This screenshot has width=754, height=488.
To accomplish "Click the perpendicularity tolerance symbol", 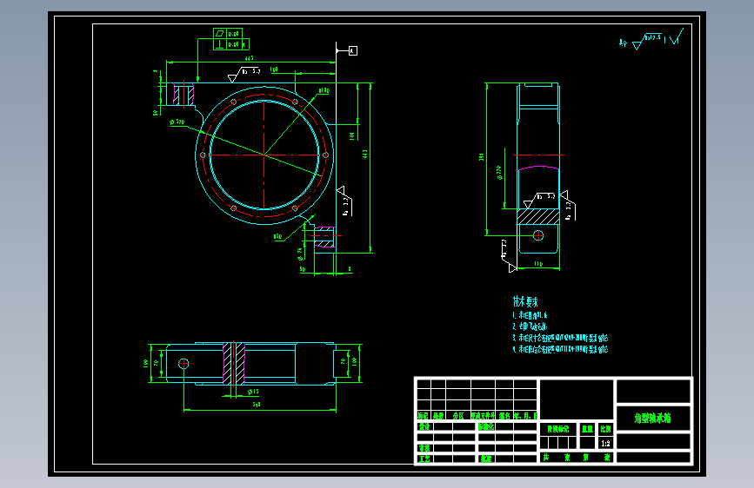I will click(x=220, y=44).
